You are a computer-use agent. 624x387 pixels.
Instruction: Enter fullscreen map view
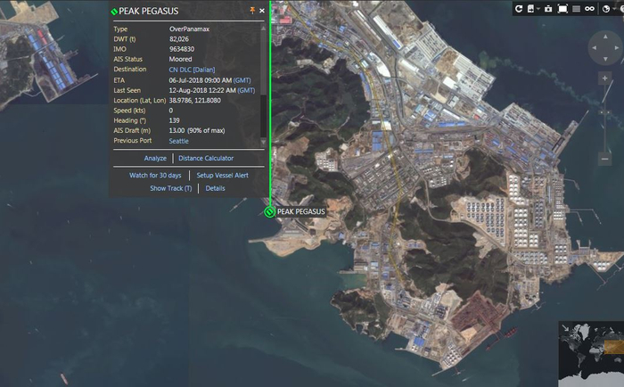[562, 9]
